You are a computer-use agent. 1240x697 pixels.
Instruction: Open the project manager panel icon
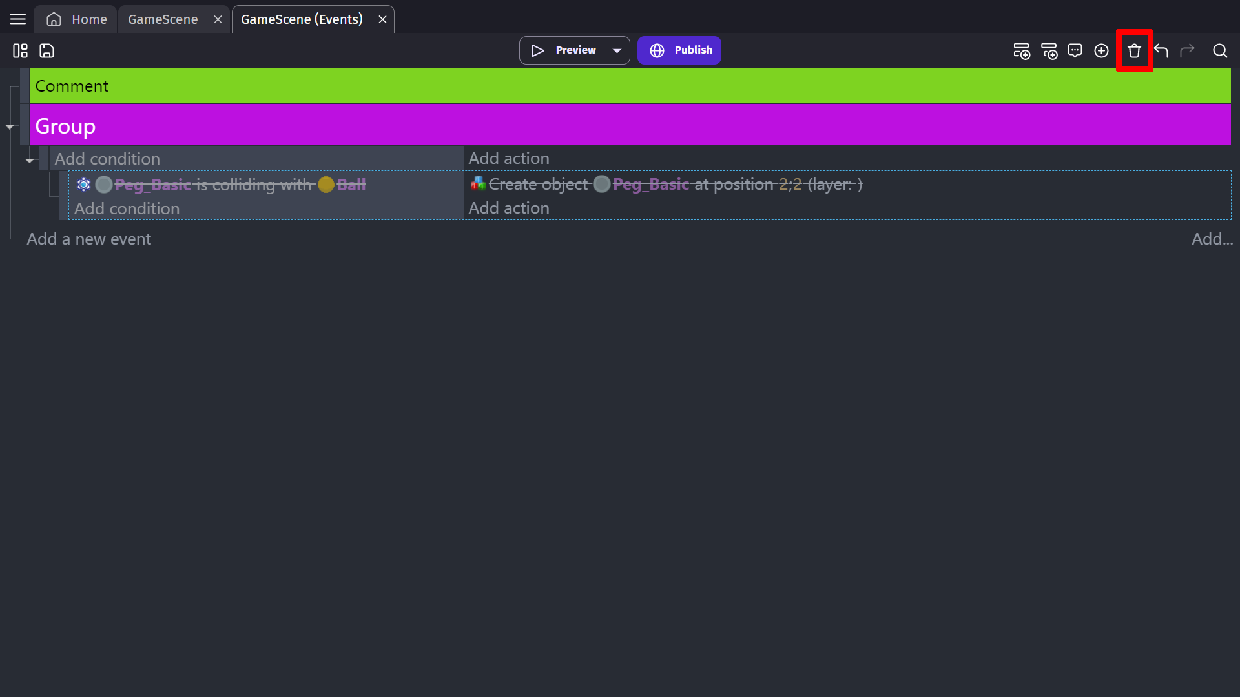[20, 50]
